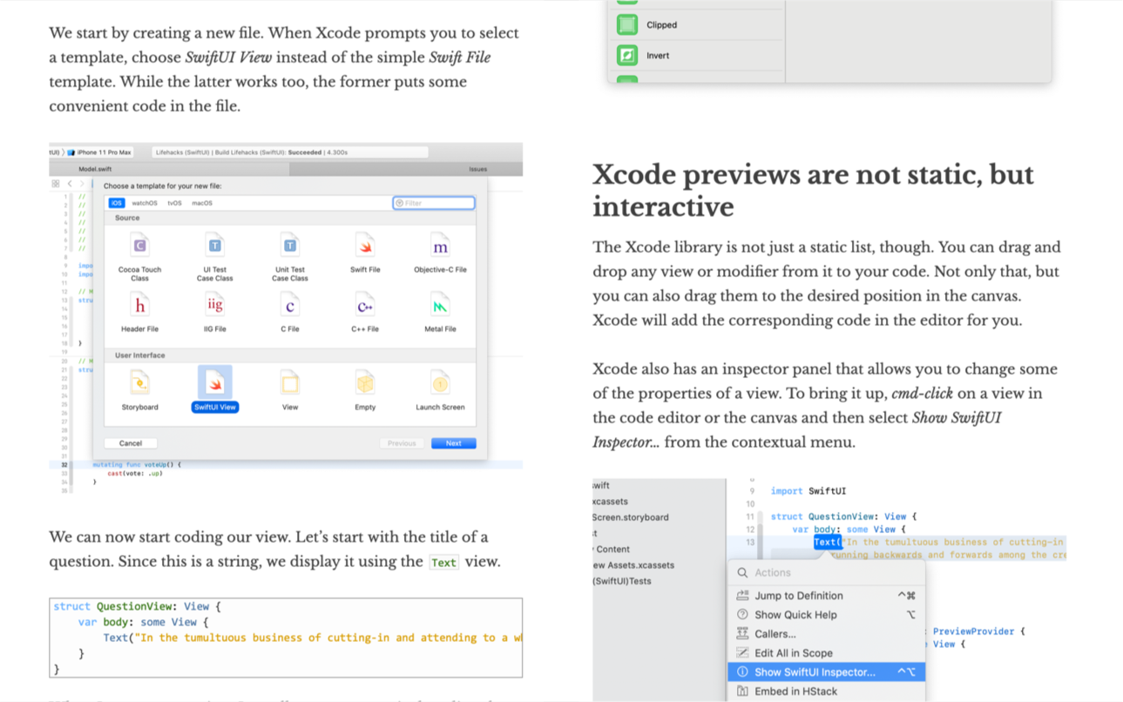1123x702 pixels.
Task: Go forward with the editor right chevron
Action: tap(82, 184)
